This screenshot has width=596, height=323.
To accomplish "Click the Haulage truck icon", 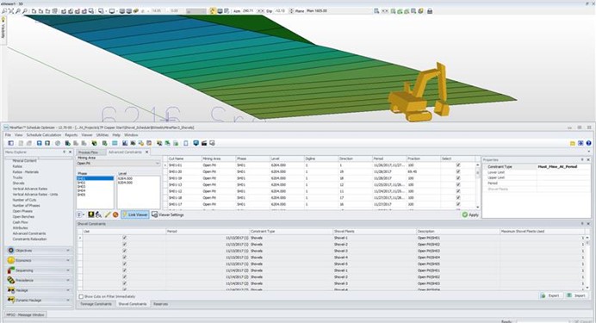I will tap(10, 290).
